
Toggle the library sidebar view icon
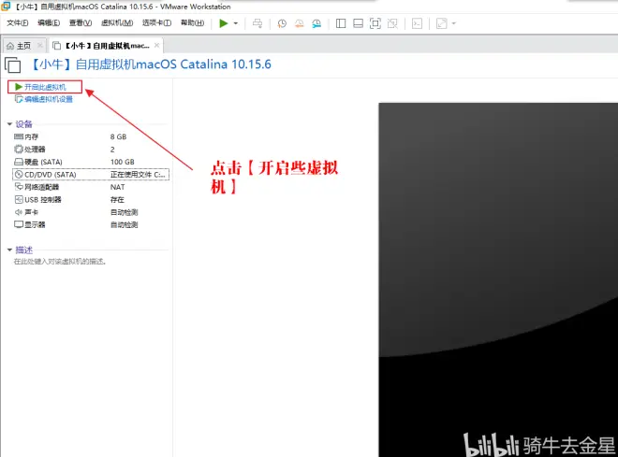341,23
